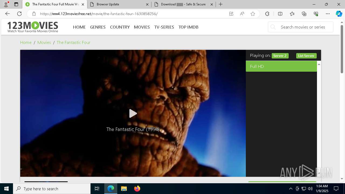Open browser Extensions puzzle icon

(x=267, y=14)
